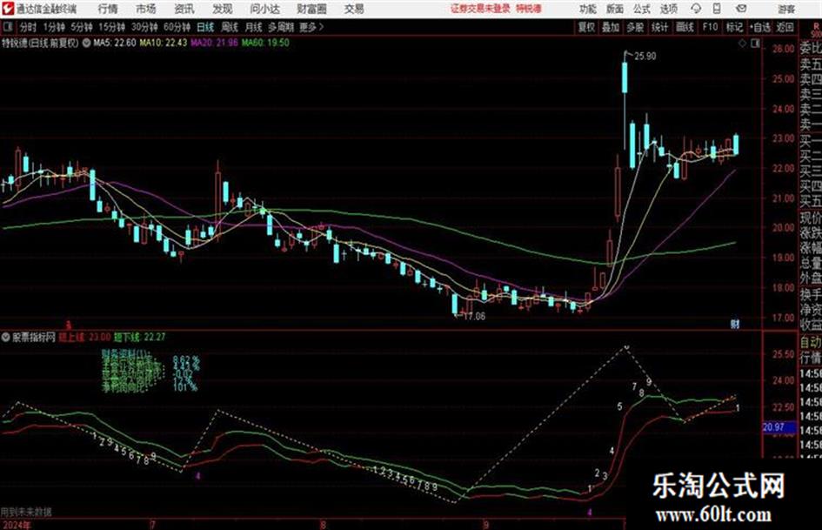The height and width of the screenshot is (530, 822).
Task: Click the 标记 toolbar button
Action: click(x=734, y=27)
